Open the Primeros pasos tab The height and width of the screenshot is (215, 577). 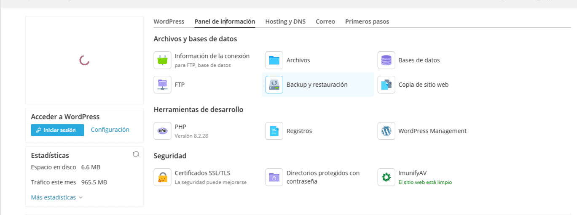(367, 21)
